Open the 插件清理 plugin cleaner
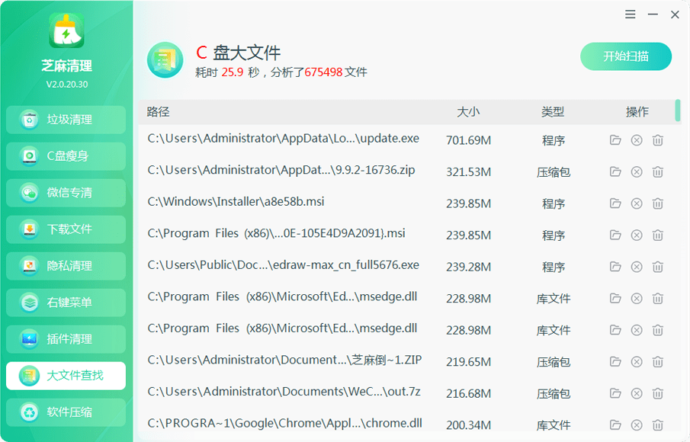The height and width of the screenshot is (442, 690). pyautogui.click(x=66, y=339)
